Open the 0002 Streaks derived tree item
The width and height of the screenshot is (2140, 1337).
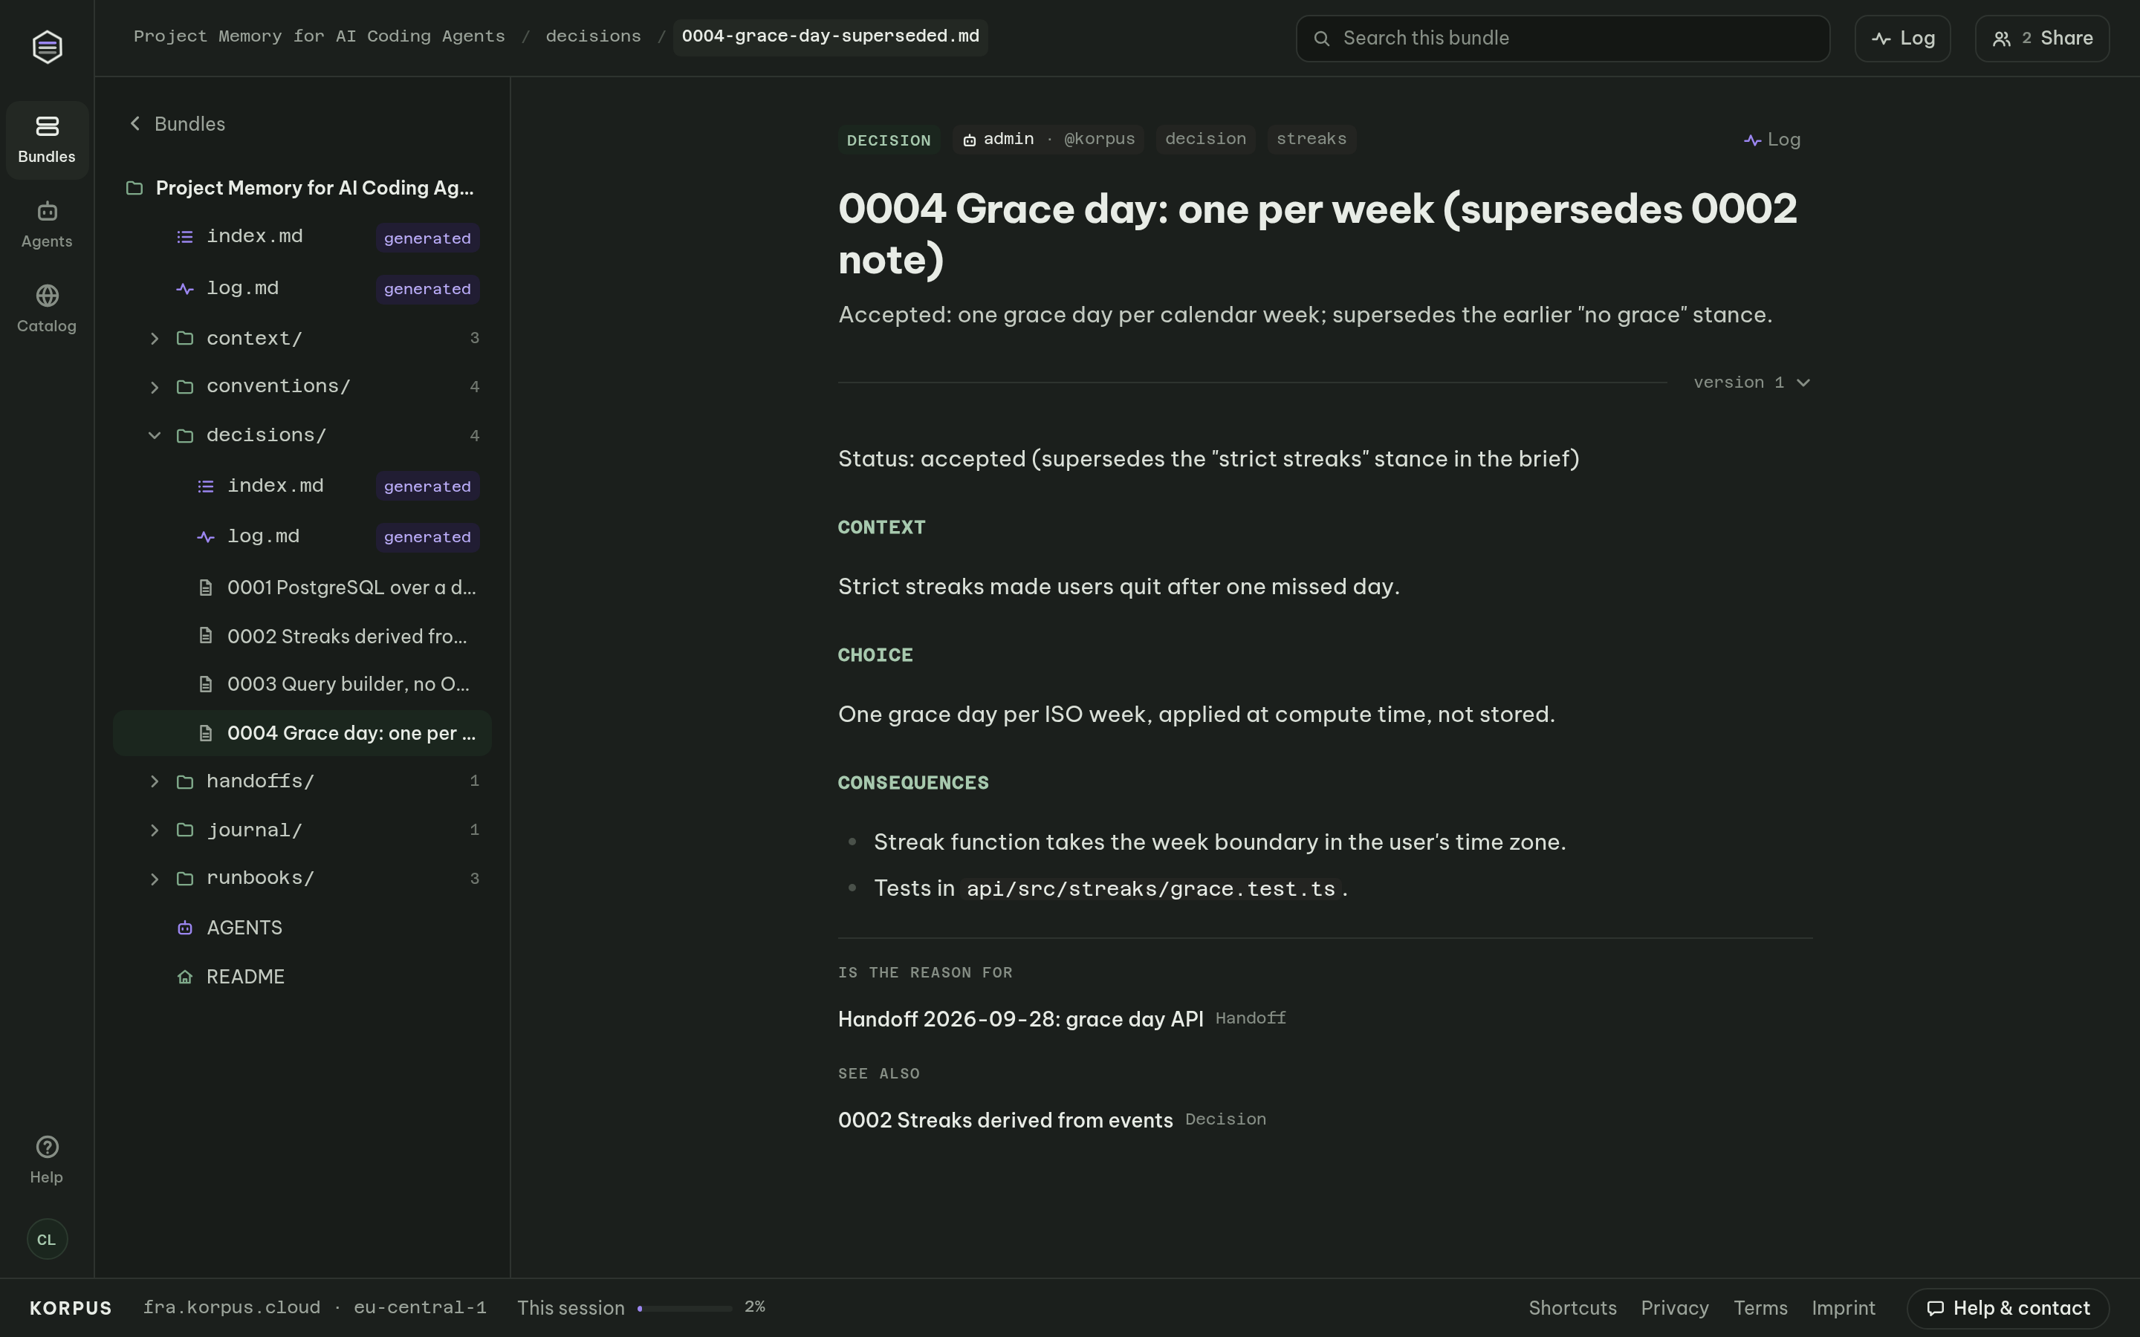pyautogui.click(x=302, y=637)
